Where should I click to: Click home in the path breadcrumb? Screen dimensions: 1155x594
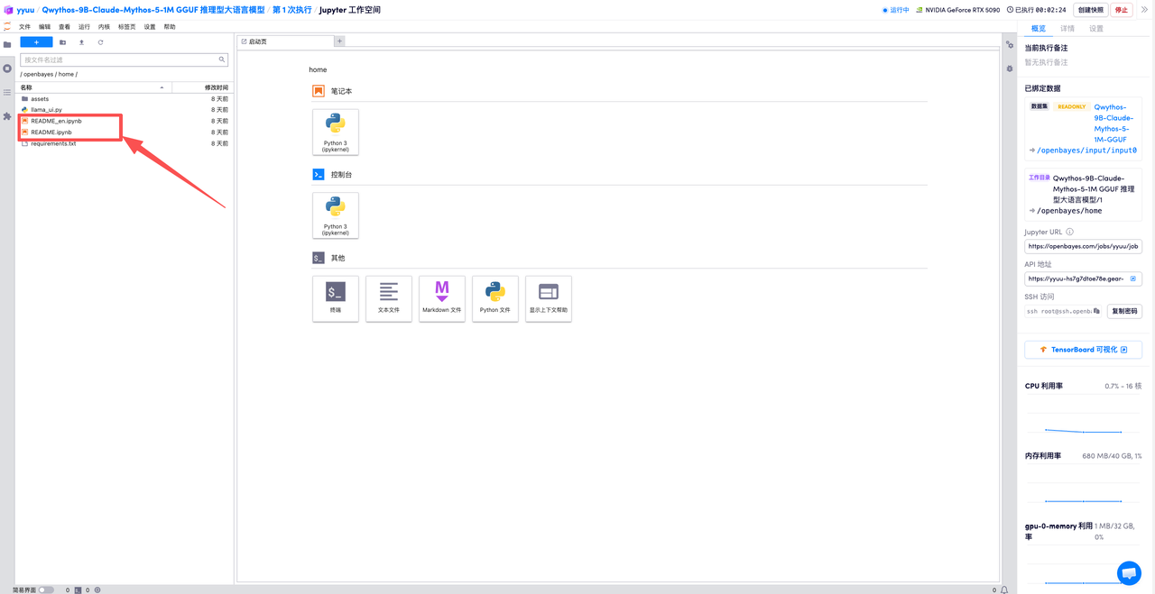point(66,74)
